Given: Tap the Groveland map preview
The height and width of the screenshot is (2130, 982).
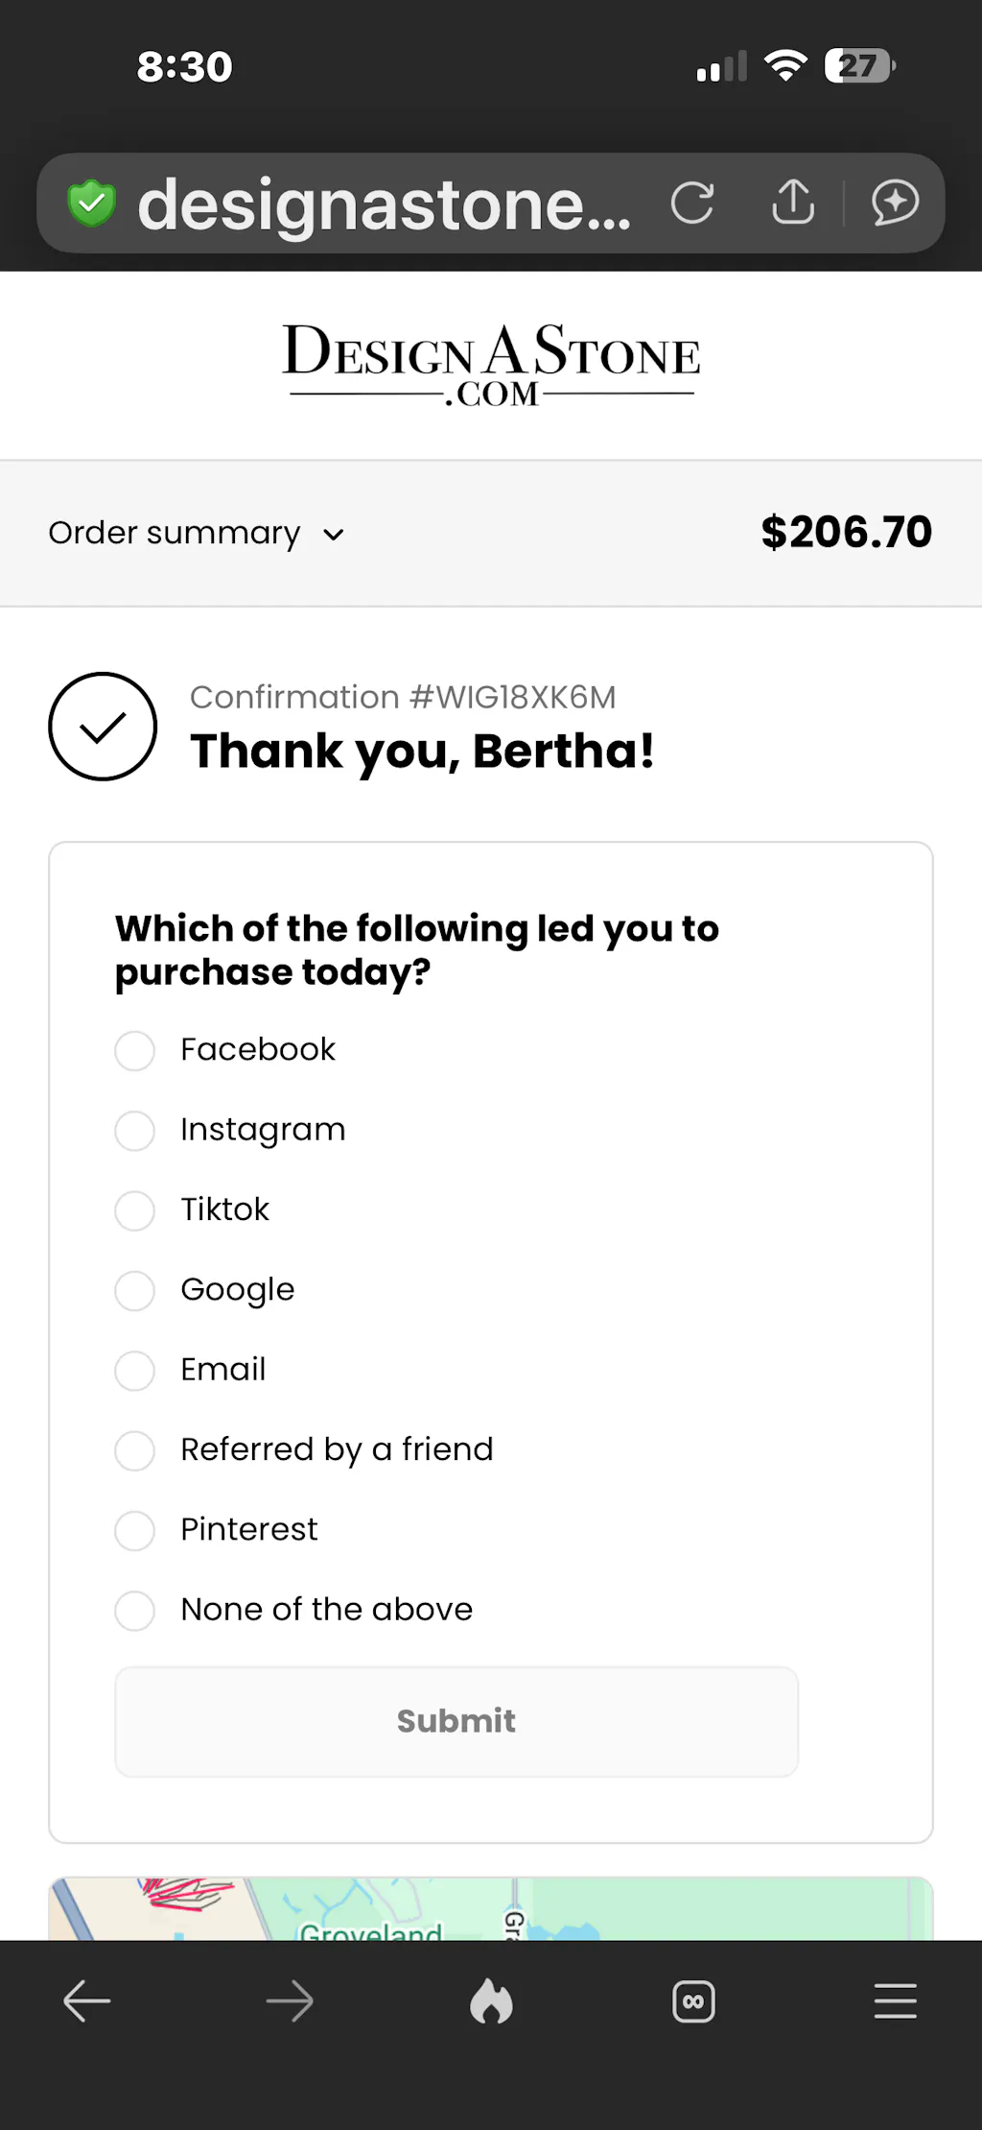Looking at the screenshot, I should click(491, 1908).
